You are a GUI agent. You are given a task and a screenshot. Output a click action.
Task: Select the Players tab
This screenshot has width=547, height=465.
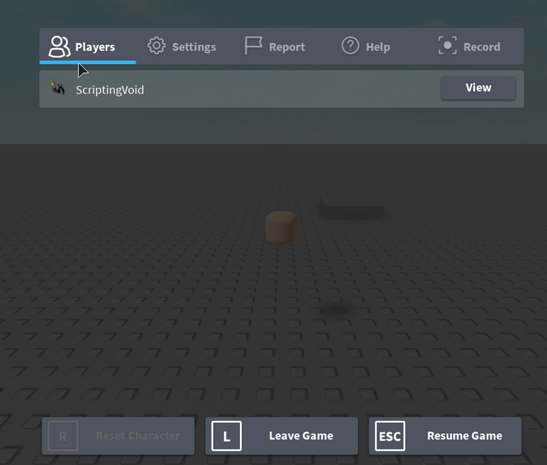point(87,46)
